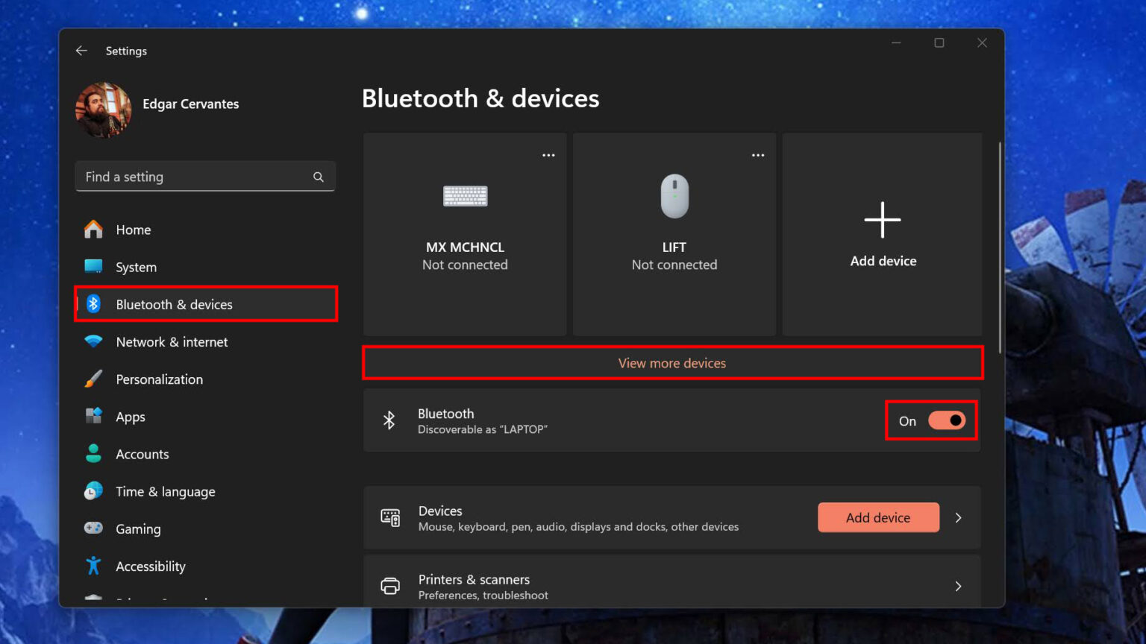Click the Find a setting search box
The height and width of the screenshot is (644, 1146).
[205, 177]
